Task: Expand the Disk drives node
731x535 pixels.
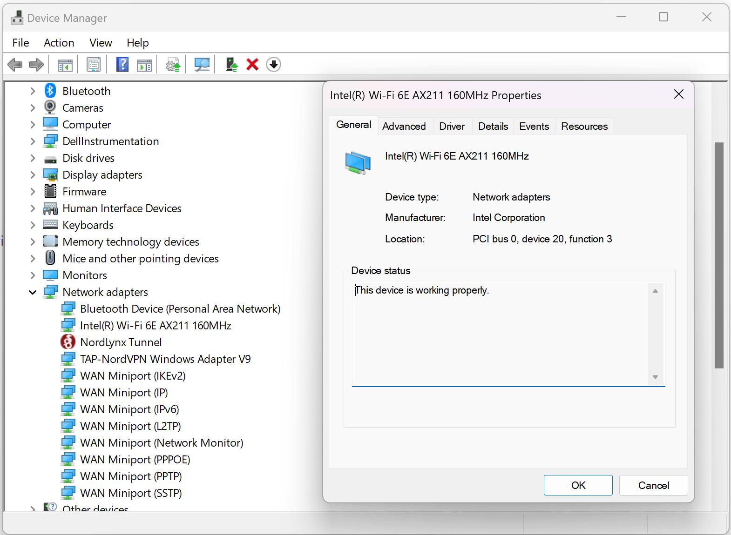Action: 33,158
